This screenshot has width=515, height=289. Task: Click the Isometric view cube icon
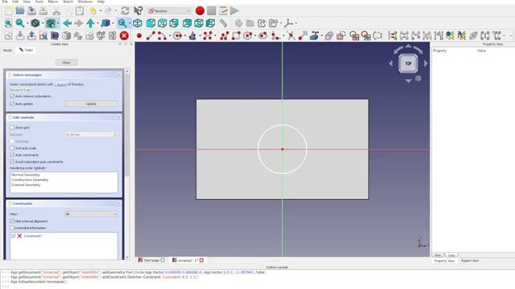138,23
